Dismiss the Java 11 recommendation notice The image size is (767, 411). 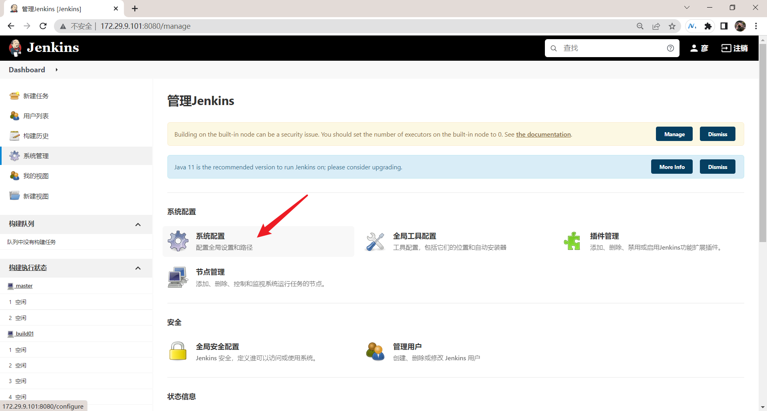(x=717, y=167)
